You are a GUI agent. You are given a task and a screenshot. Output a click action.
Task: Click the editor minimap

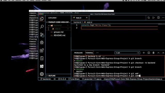coord(162,24)
